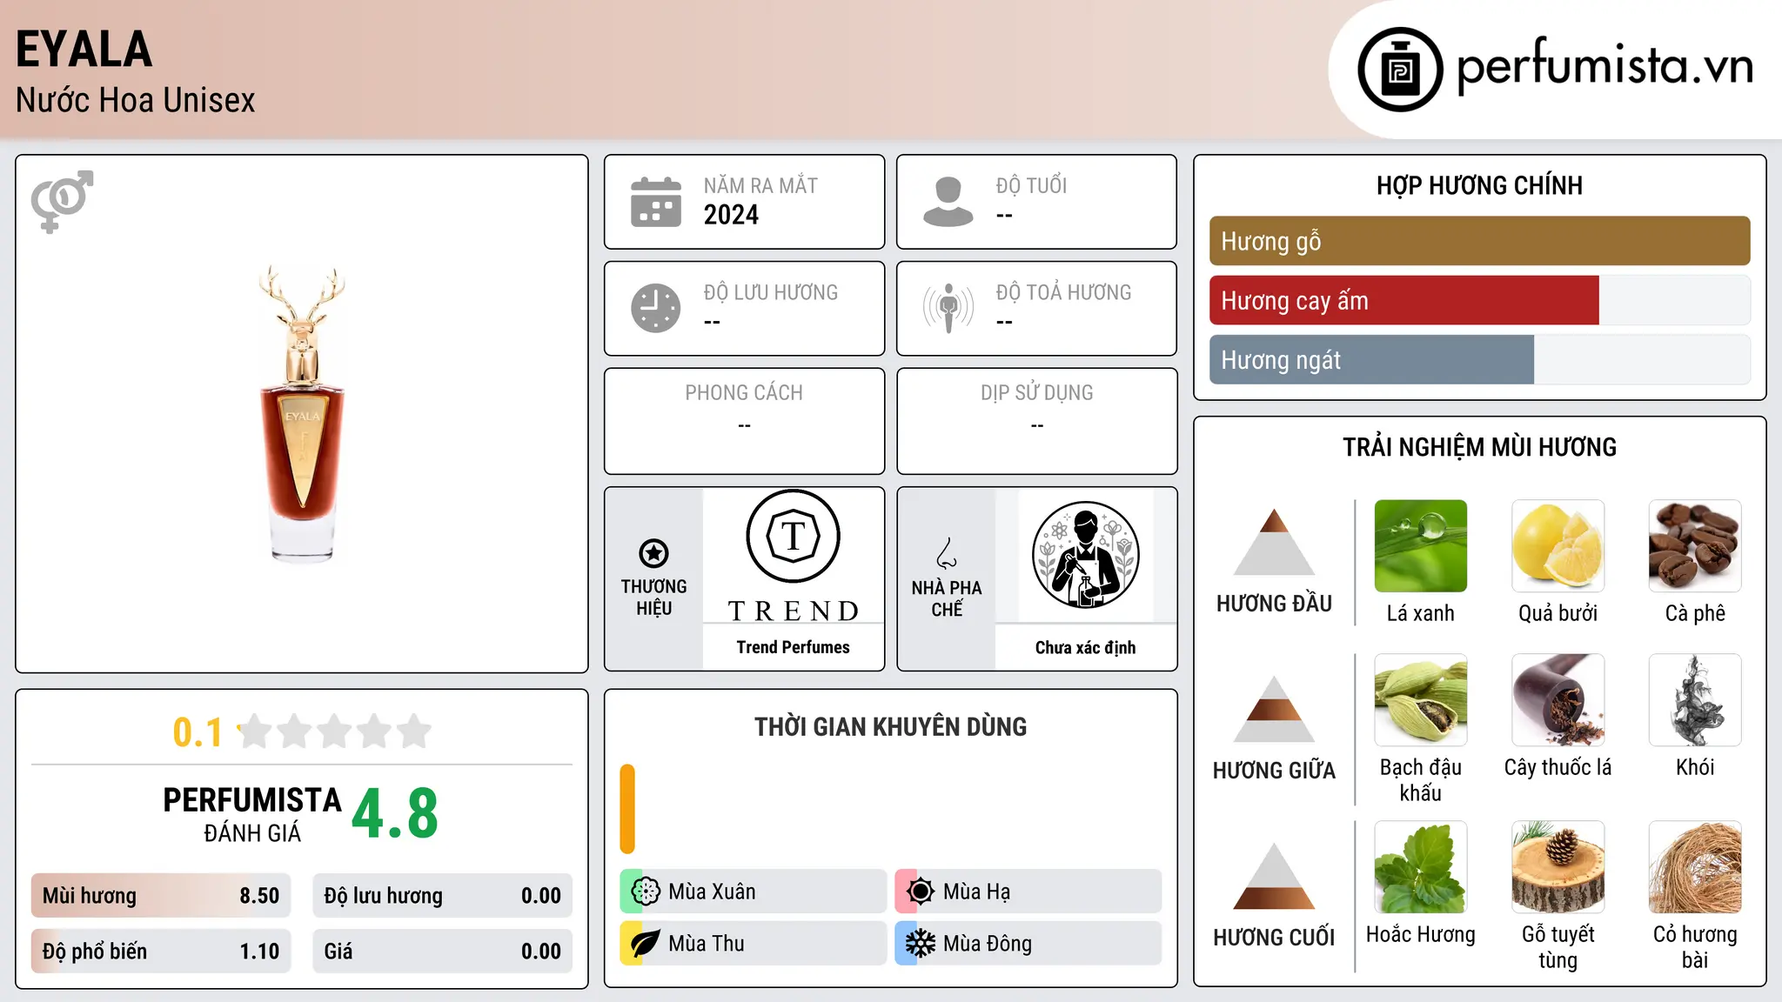Click the flower icon for Mùa Xuân

click(645, 892)
